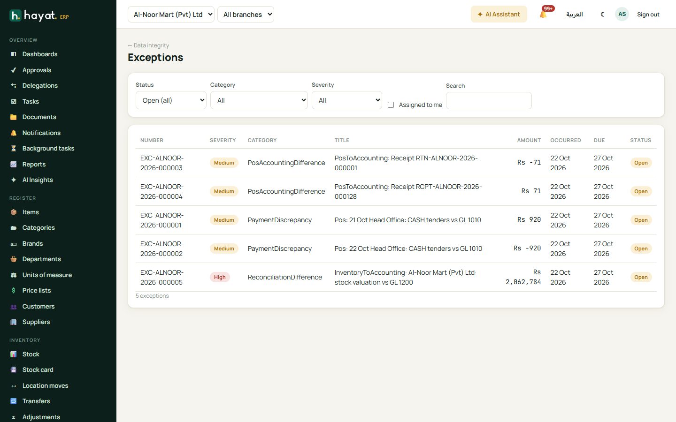This screenshot has width=676, height=422.
Task: Open the notifications bell icon
Action: 543,15
